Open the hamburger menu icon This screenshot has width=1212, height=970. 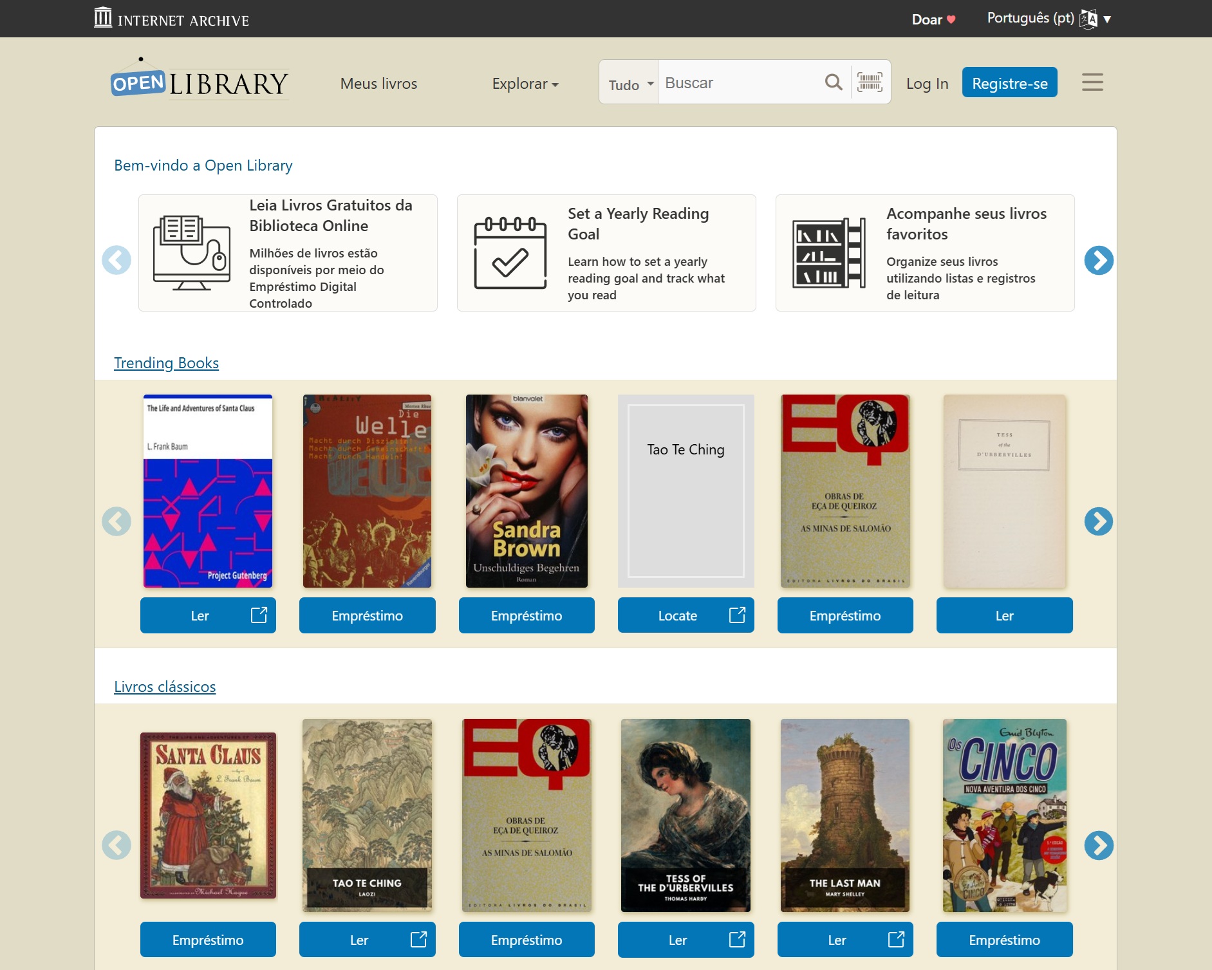[x=1092, y=82]
